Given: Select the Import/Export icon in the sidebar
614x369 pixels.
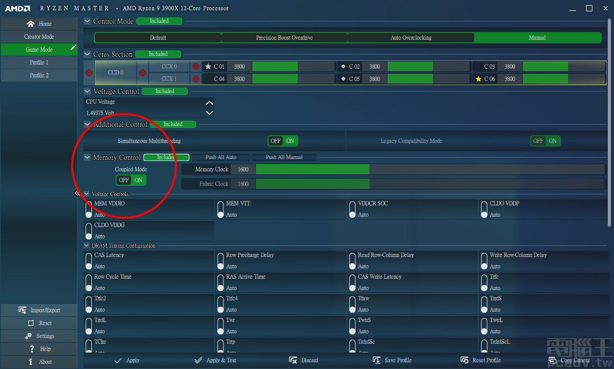Looking at the screenshot, I should point(22,310).
